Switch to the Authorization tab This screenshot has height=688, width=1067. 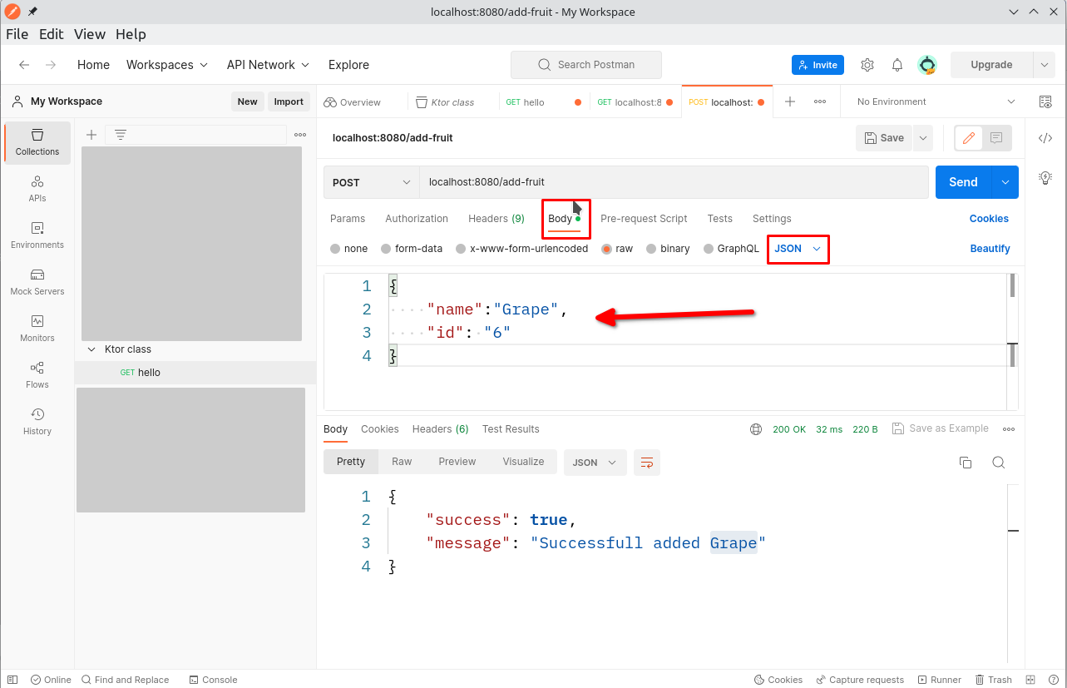[417, 219]
